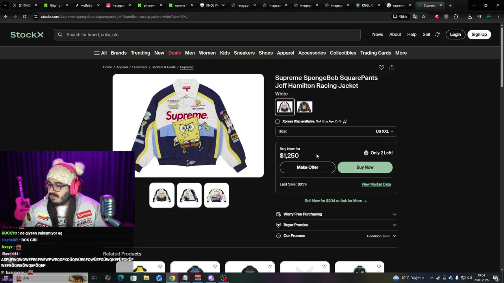Open the browser downloads icon
The height and width of the screenshot is (283, 504).
[470, 17]
